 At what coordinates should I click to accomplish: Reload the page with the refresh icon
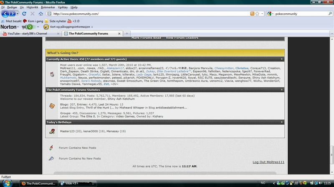coord(24,14)
